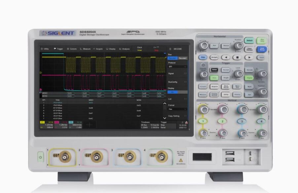The width and height of the screenshot is (298, 193).
Task: Open the Format Hex dropdown
Action: [x=177, y=109]
